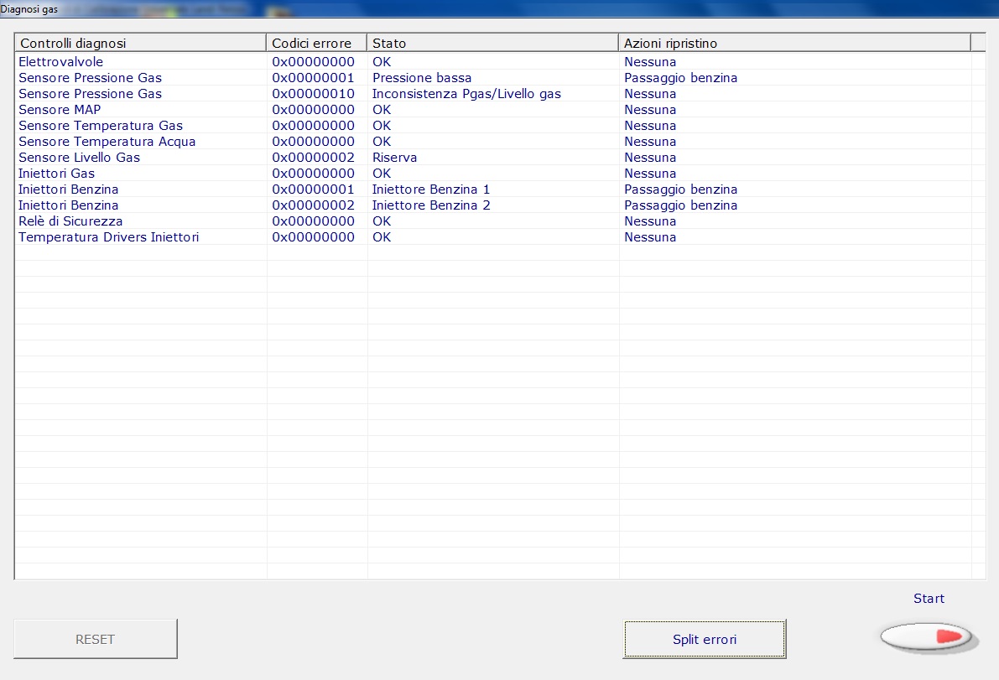Toggle the Start switch
Screen dimensions: 999x680
pyautogui.click(x=927, y=636)
